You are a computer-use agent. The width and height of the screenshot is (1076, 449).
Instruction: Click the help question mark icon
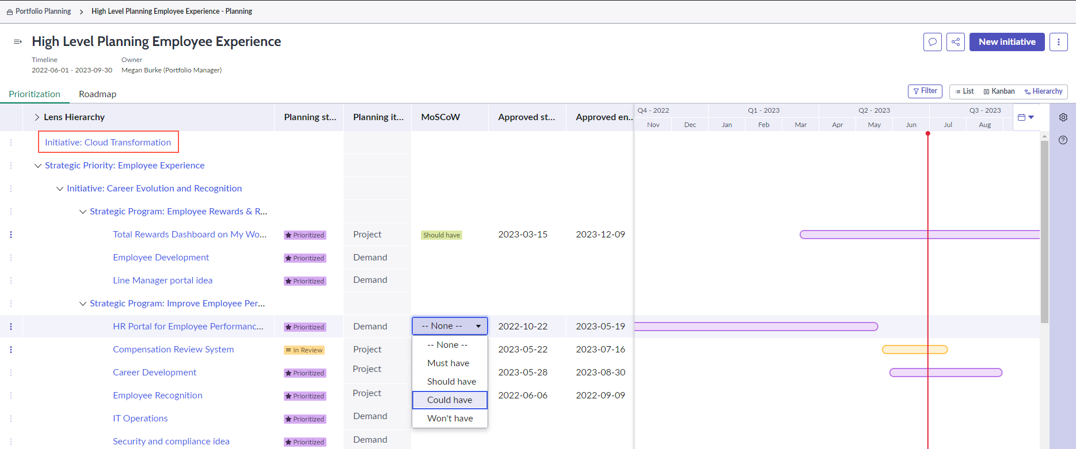pyautogui.click(x=1063, y=140)
